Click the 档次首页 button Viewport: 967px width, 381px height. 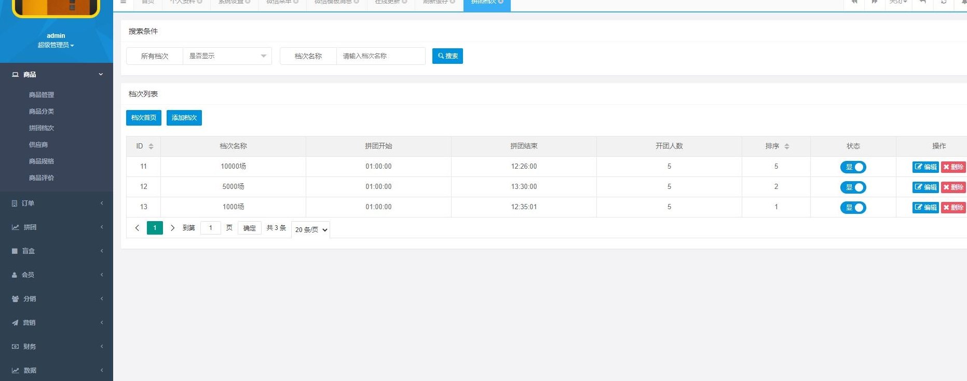(x=144, y=118)
